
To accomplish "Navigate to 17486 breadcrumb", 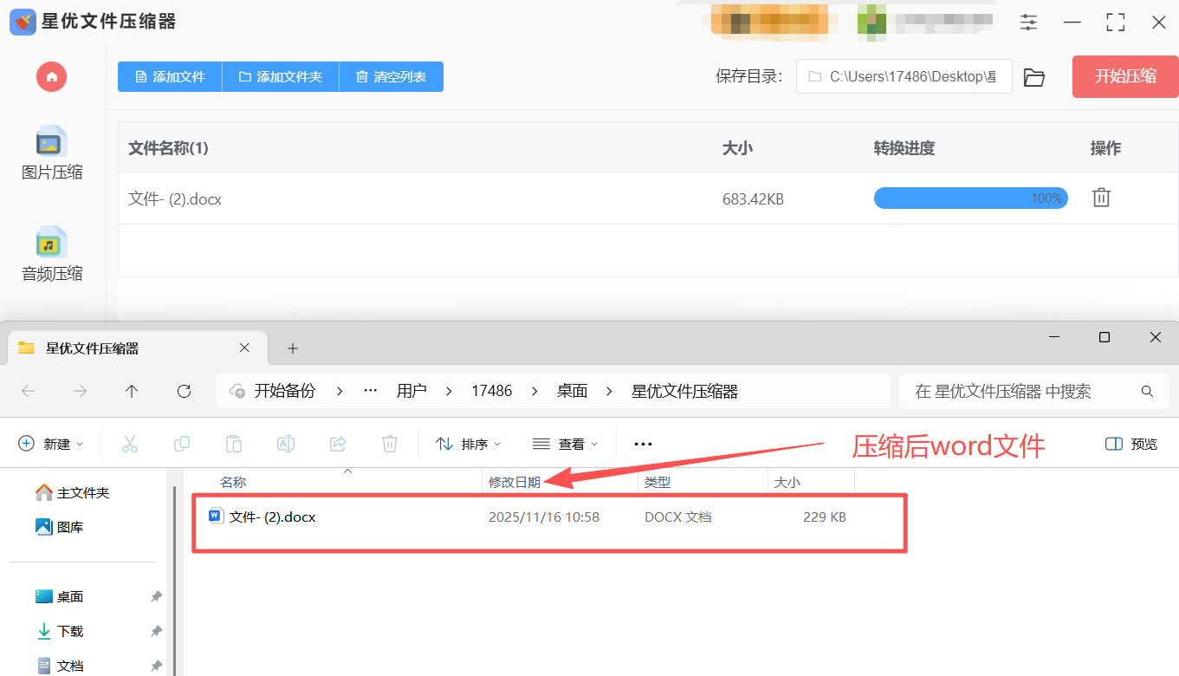I will coord(492,391).
